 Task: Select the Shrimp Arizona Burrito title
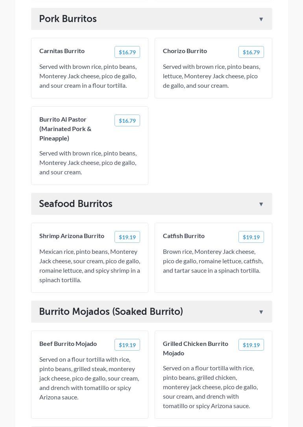[72, 236]
